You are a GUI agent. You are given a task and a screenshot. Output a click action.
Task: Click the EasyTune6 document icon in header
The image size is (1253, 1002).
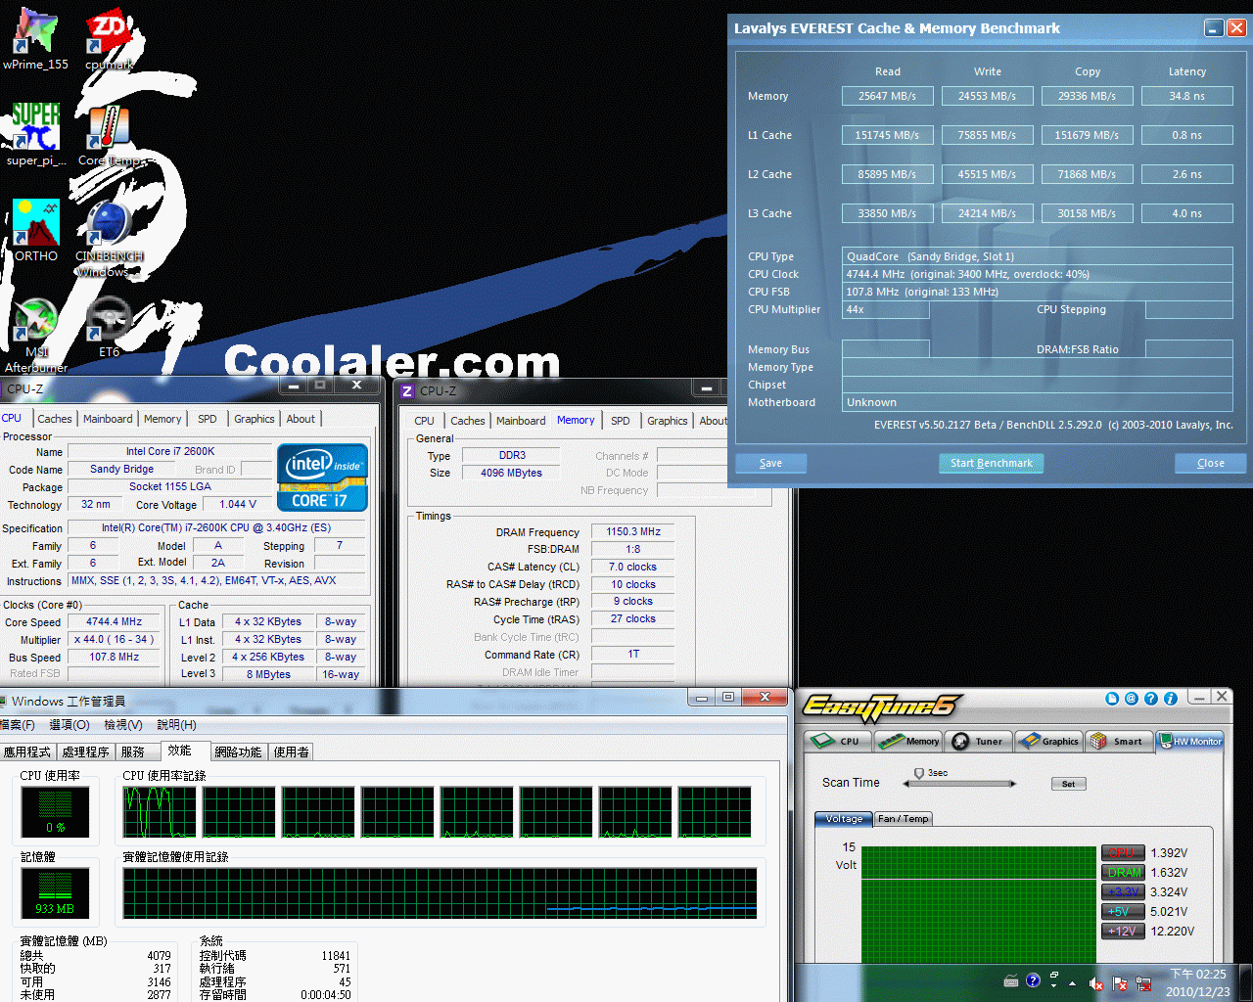(x=1112, y=699)
